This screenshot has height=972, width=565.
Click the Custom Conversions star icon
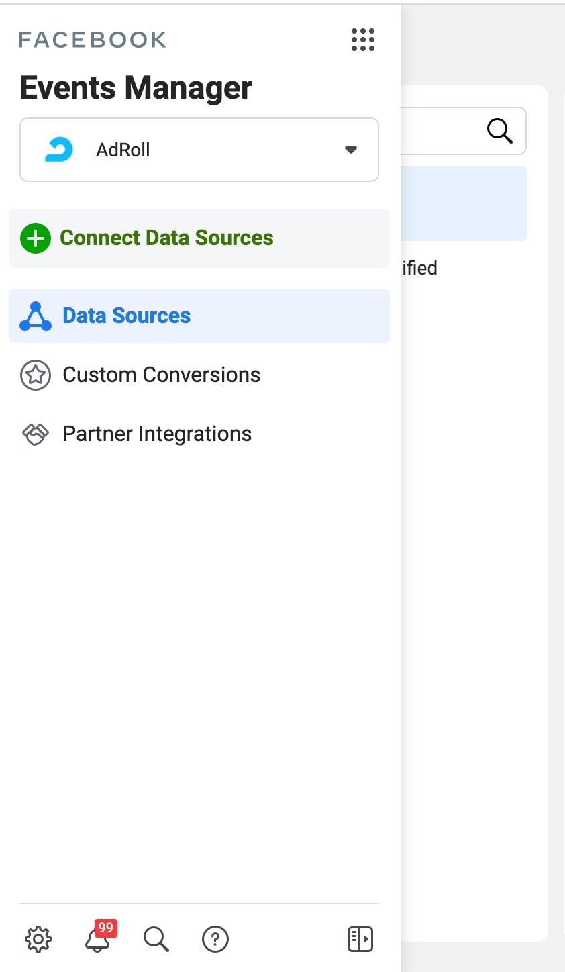point(36,375)
